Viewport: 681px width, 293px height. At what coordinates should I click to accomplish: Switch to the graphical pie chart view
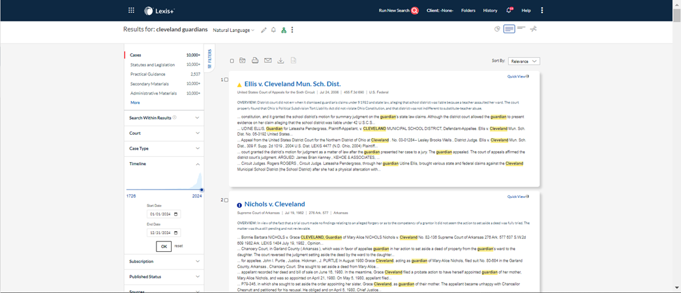click(x=497, y=29)
